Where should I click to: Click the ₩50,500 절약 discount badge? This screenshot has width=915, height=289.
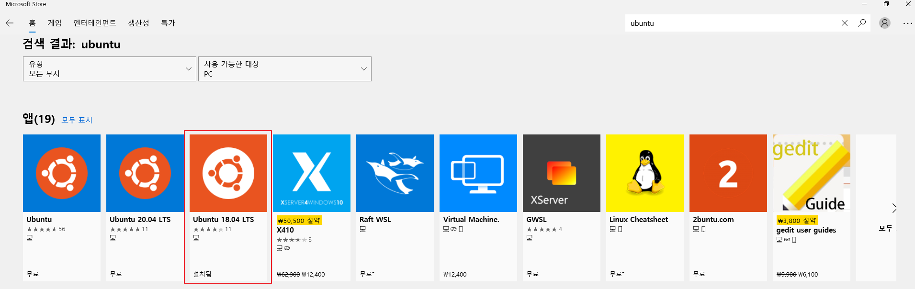[299, 221]
